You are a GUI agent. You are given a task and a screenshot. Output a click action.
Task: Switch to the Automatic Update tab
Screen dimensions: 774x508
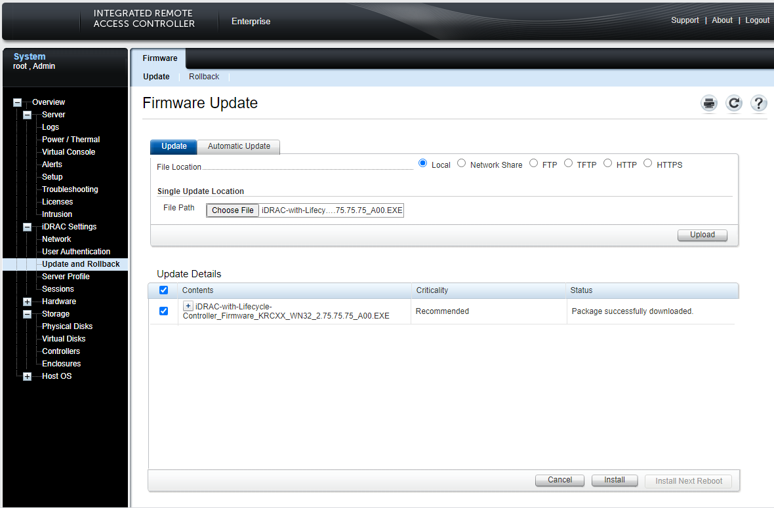tap(239, 146)
